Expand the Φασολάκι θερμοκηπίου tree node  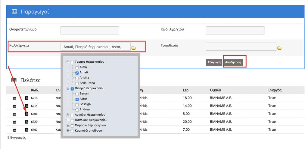click(68, 120)
